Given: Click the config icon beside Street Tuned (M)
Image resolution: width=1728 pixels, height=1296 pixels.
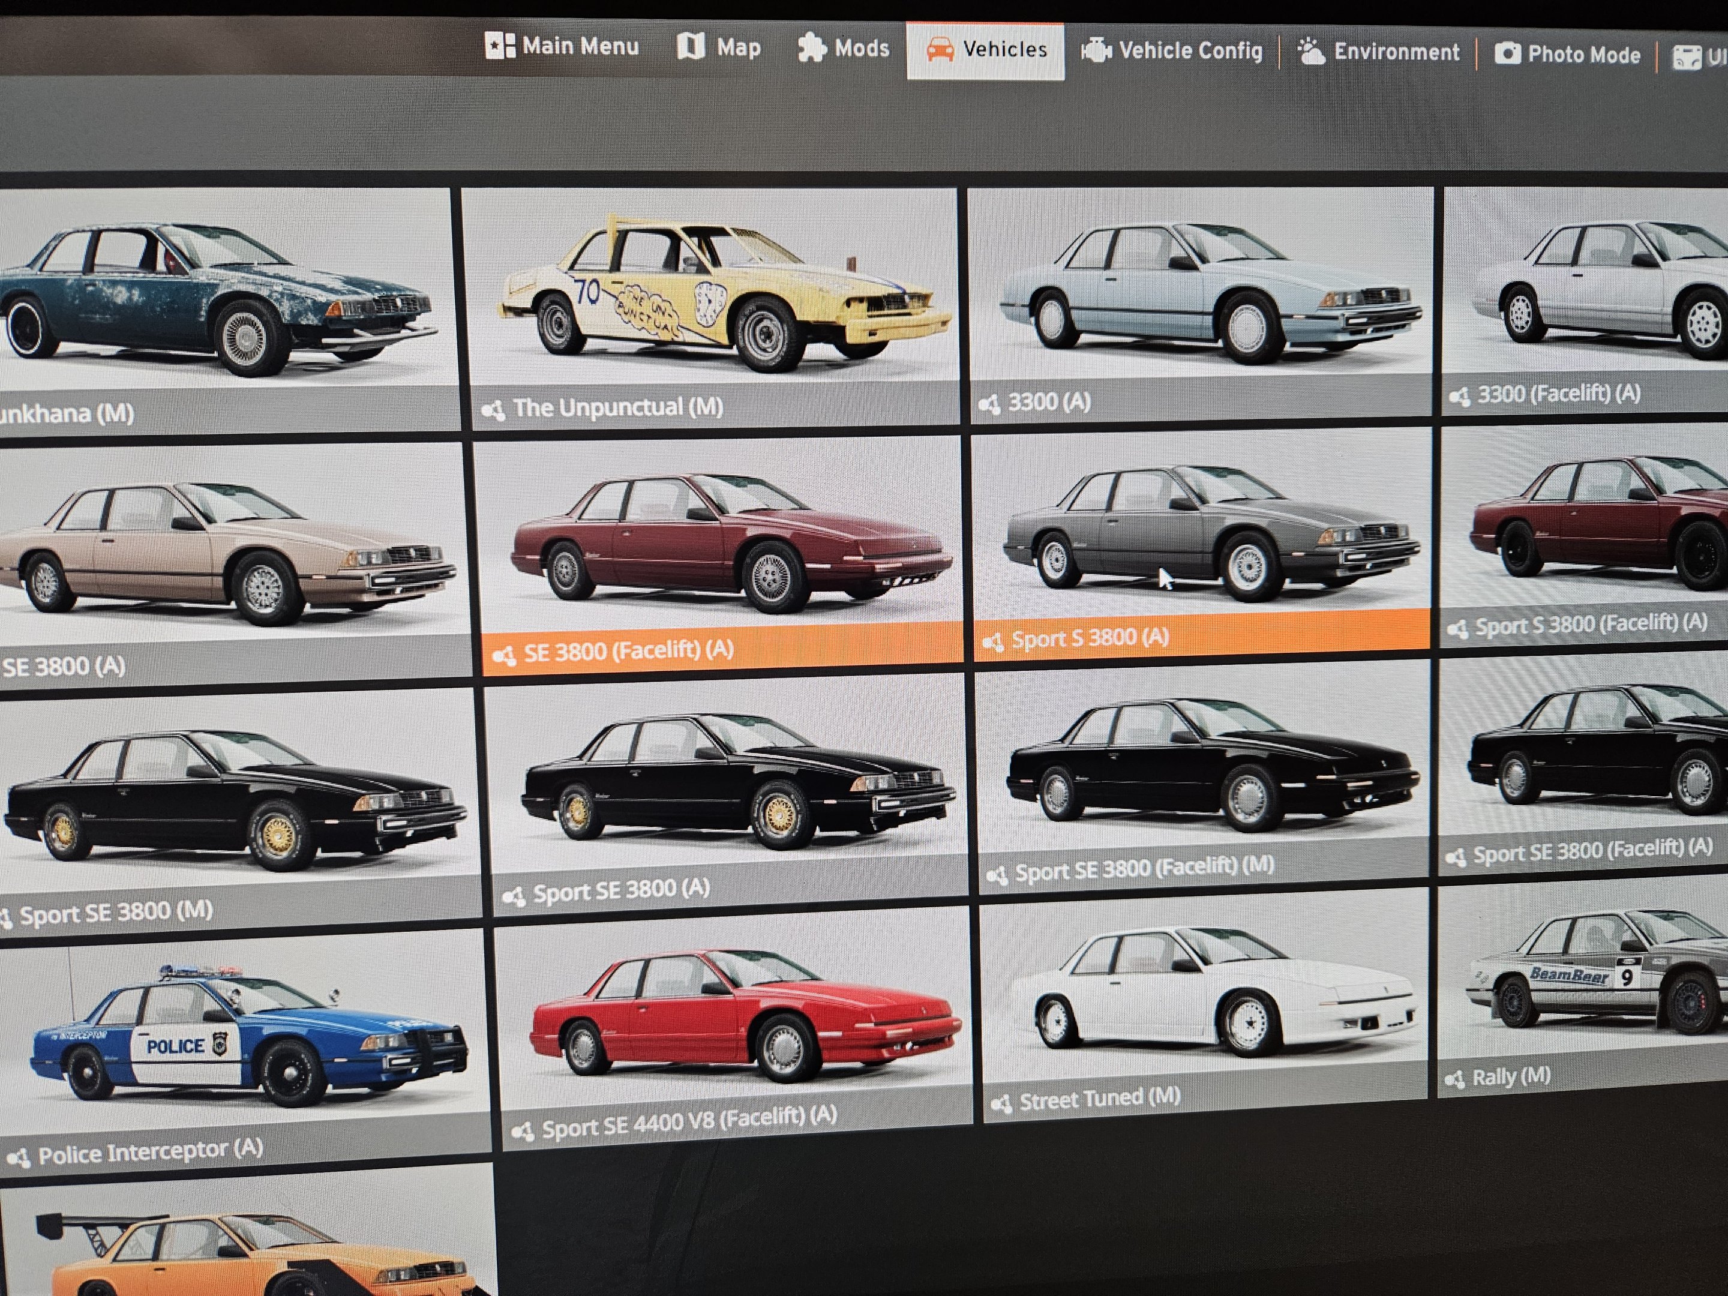Looking at the screenshot, I should 1001,1103.
